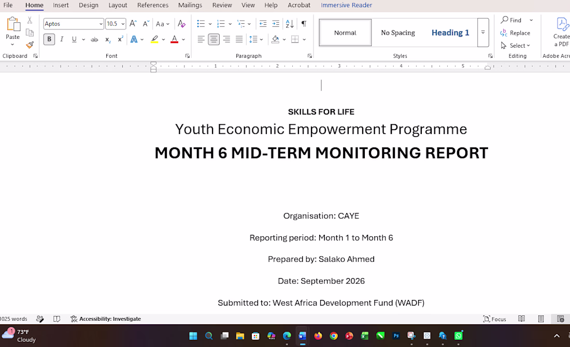Open the font size dropdown
Viewport: 570px width, 347px height.
click(123, 24)
